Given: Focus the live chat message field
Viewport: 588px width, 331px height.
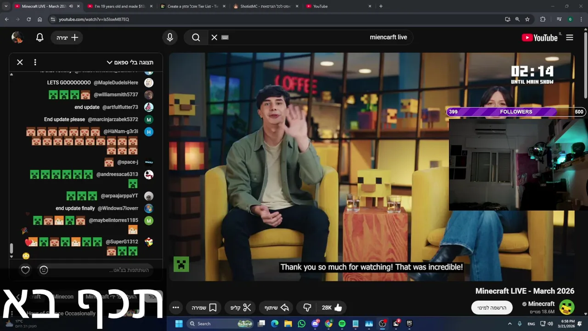Looking at the screenshot, I should point(101,270).
